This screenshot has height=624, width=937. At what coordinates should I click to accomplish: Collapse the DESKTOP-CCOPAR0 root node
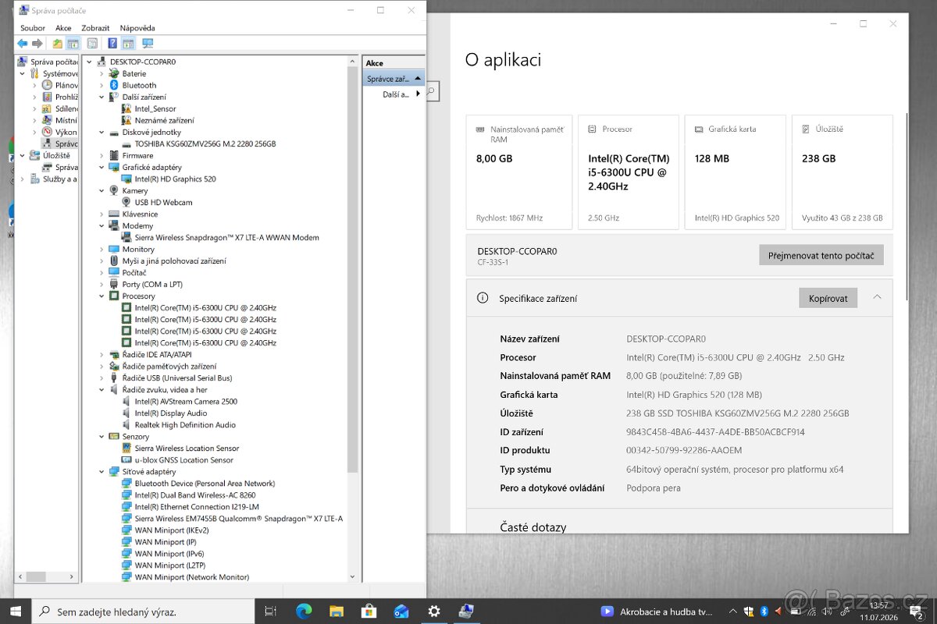pyautogui.click(x=90, y=62)
